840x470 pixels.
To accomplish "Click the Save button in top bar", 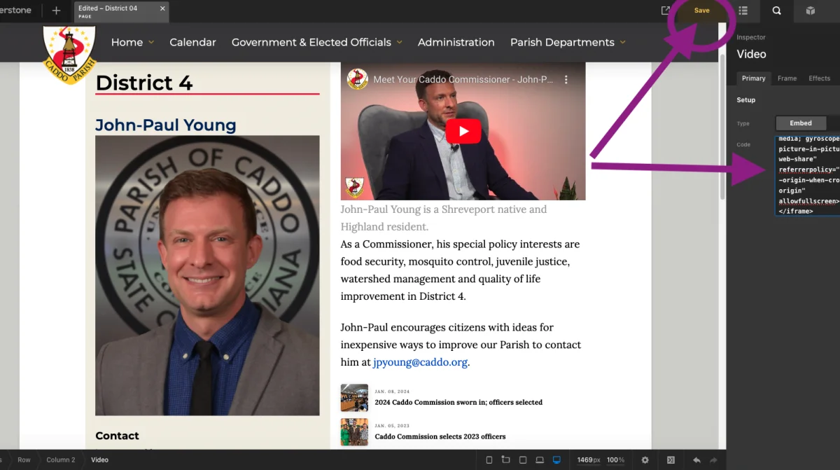I will click(x=701, y=11).
